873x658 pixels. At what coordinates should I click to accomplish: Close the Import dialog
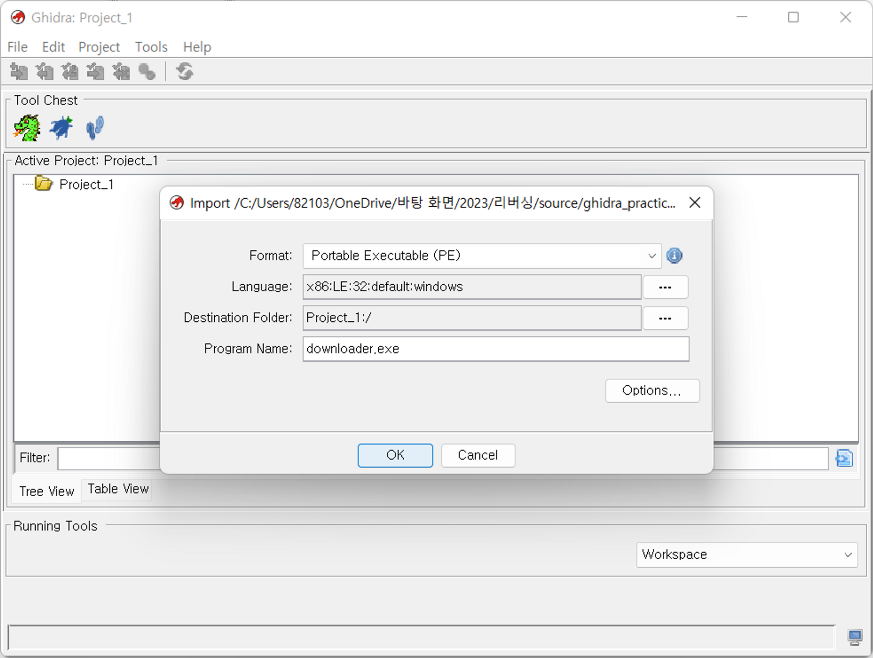tap(695, 203)
